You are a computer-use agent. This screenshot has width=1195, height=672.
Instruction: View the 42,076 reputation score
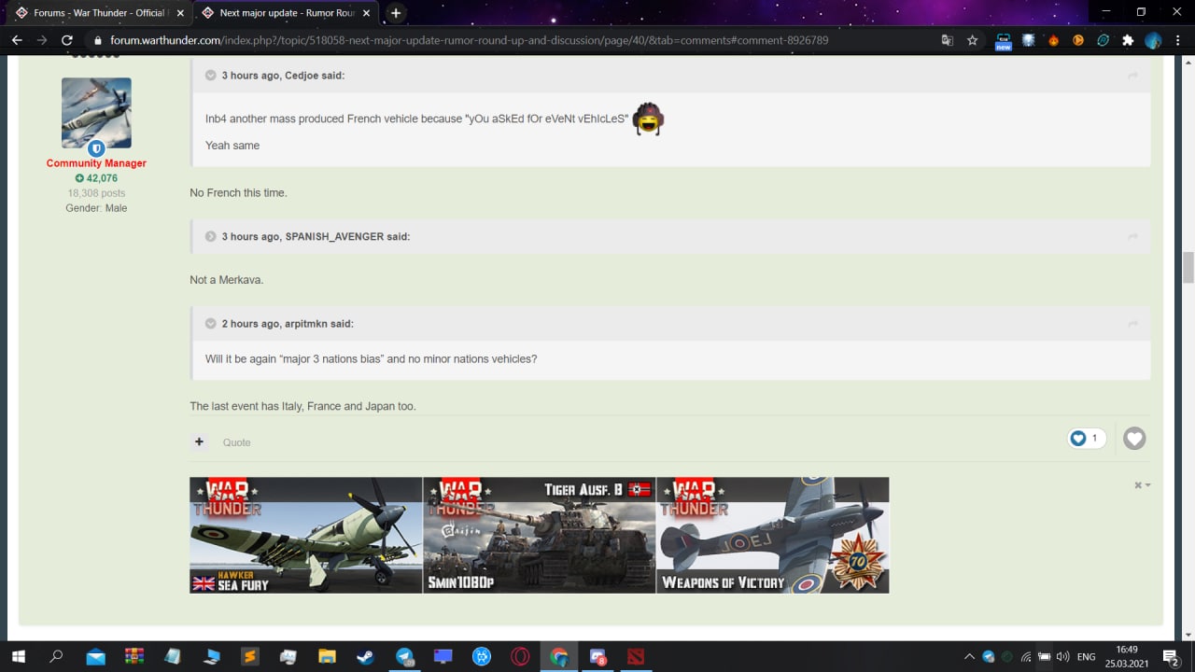pyautogui.click(x=96, y=178)
